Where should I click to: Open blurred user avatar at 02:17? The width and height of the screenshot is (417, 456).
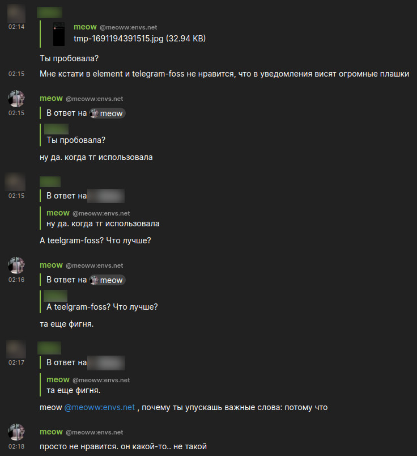tap(16, 349)
